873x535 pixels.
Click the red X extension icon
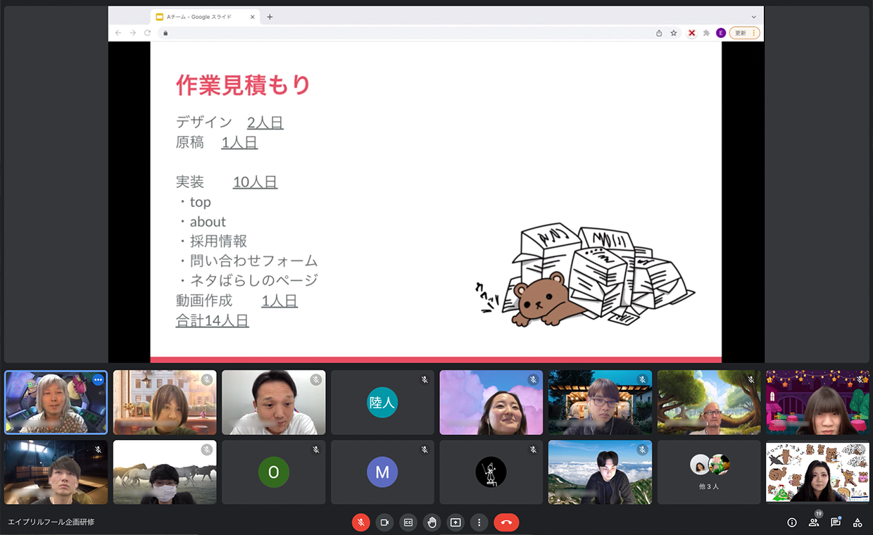pyautogui.click(x=692, y=33)
